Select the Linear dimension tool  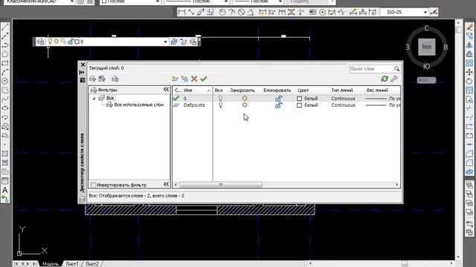pyautogui.click(x=181, y=12)
